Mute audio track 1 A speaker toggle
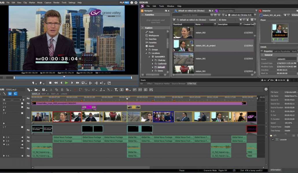The image size is (298, 173). [x=22, y=137]
